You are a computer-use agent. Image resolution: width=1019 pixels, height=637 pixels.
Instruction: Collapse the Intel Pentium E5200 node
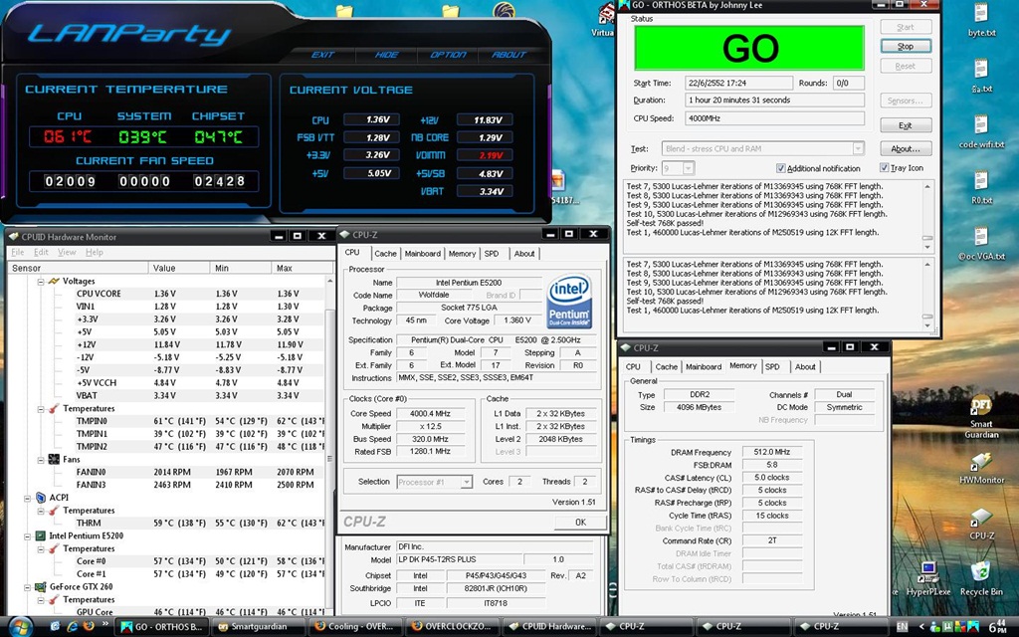pos(27,536)
